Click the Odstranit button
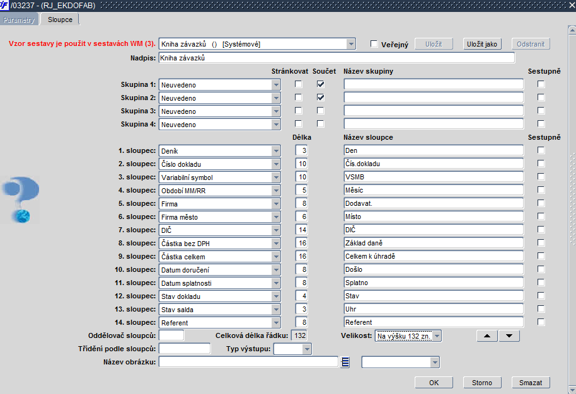 [x=531, y=44]
